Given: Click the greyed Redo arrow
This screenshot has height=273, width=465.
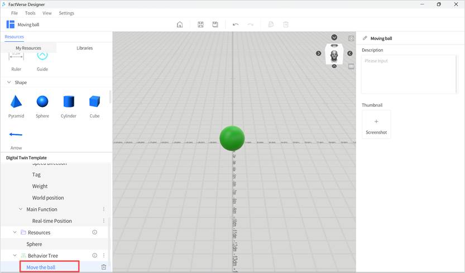Looking at the screenshot, I should pyautogui.click(x=250, y=25).
